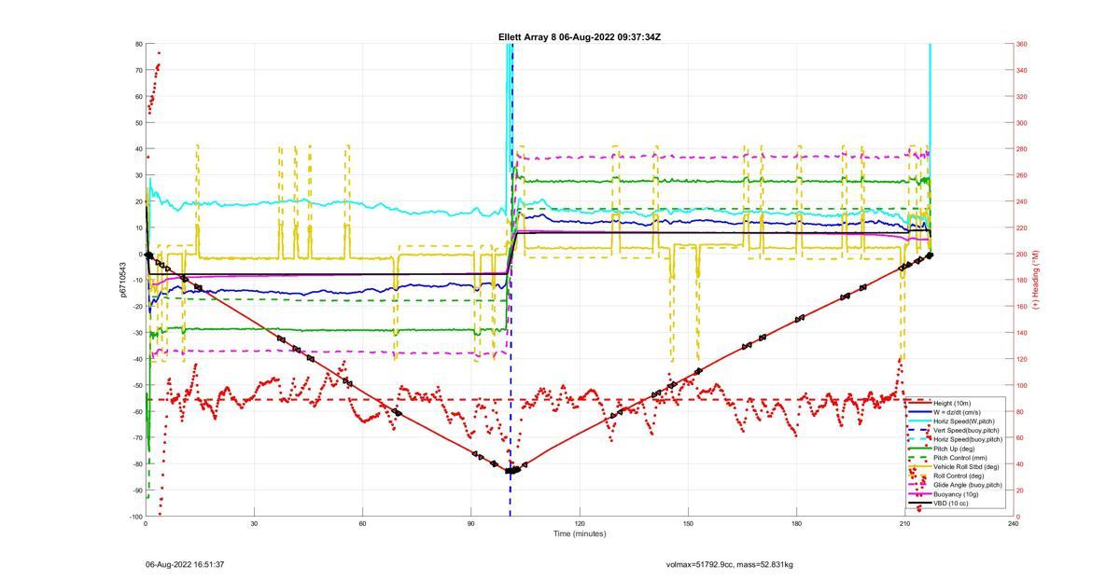
Task: Click legend entry 'Vehicle Roll Stbd (deg)'
Action: click(966, 466)
